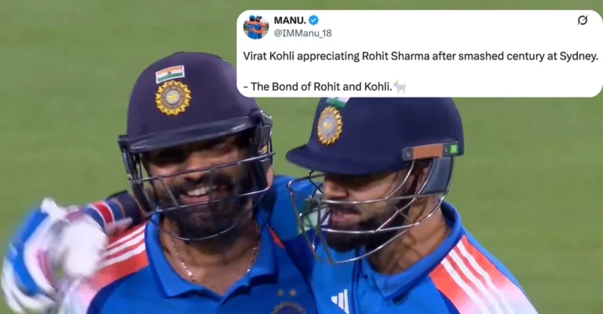
Task: Click the BCCI crest on the right helmet
Action: [x=330, y=126]
